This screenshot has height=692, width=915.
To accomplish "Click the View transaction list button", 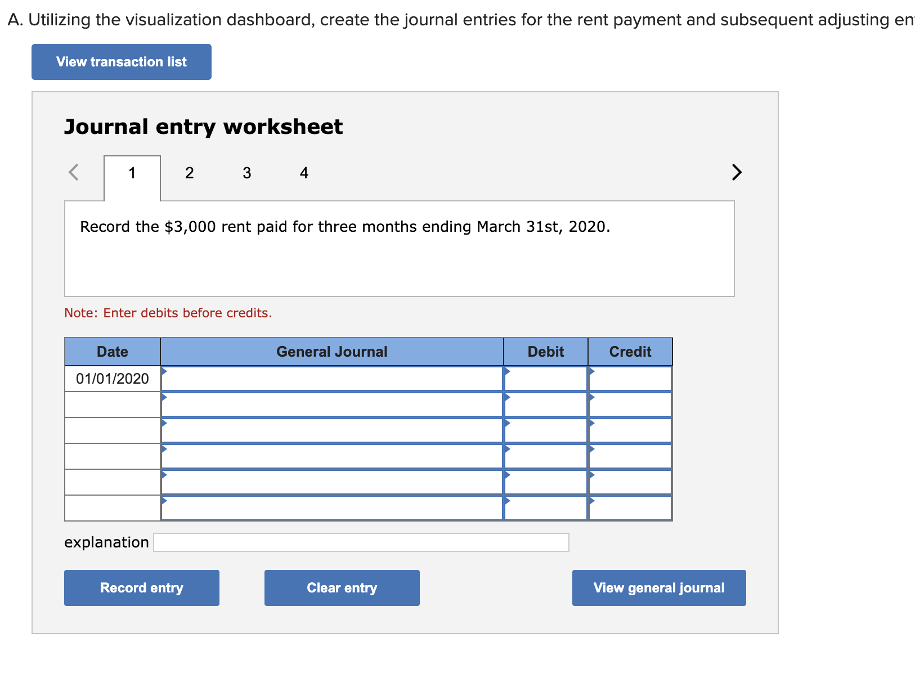I will [x=120, y=62].
